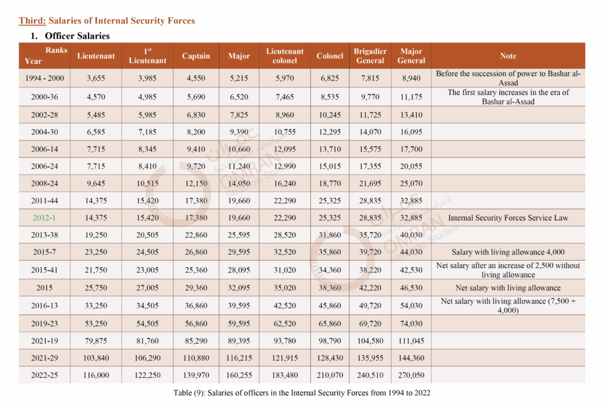Screen dimensions: 604x408
Task: Select the 3,655 salary cell
Action: coord(96,78)
